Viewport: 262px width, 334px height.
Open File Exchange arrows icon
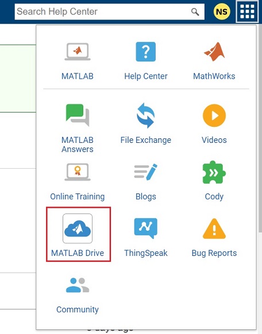tap(146, 115)
